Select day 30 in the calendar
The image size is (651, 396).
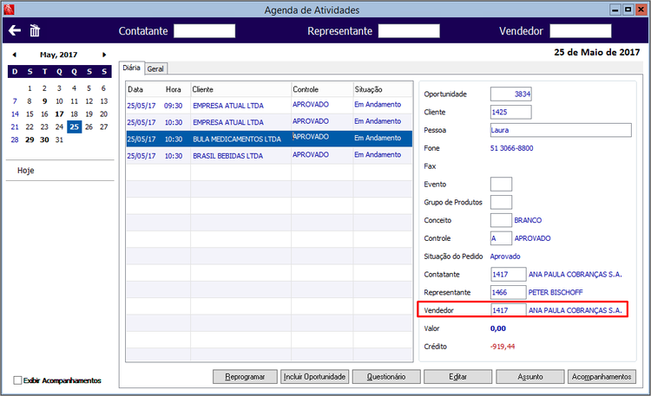coord(44,140)
